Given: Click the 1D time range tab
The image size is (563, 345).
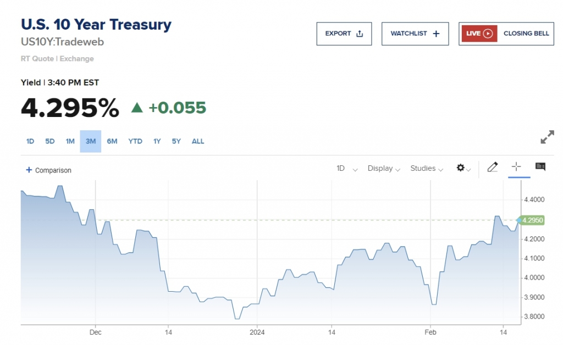Looking at the screenshot, I should 30,141.
